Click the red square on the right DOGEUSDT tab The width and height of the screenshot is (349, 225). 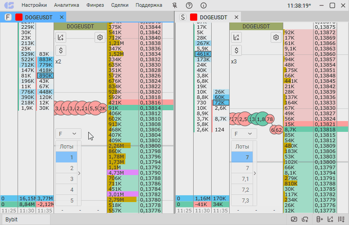(194, 17)
